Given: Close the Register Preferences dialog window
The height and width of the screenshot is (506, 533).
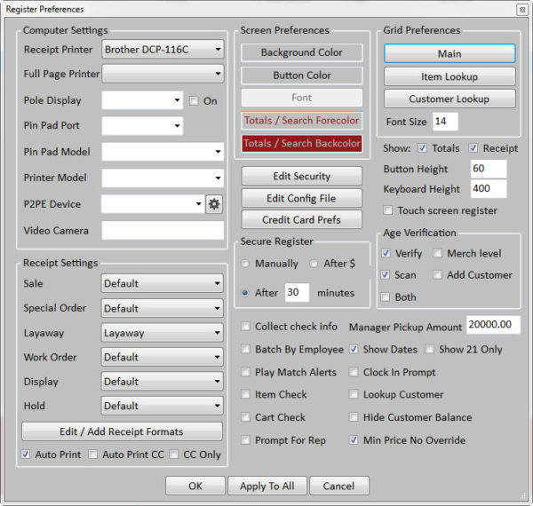Looking at the screenshot, I should (521, 9).
